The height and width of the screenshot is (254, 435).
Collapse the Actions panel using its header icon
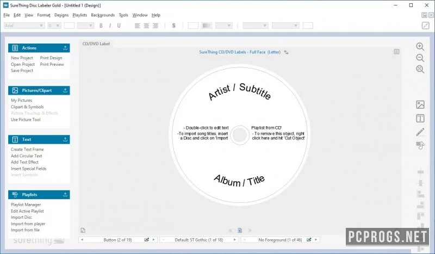[65, 48]
